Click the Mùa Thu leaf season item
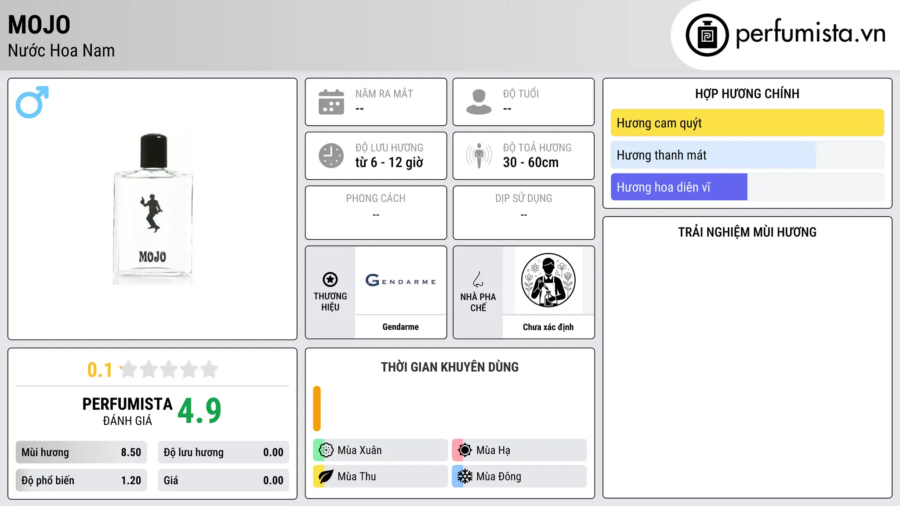Viewport: 900px width, 506px height. pos(381,477)
